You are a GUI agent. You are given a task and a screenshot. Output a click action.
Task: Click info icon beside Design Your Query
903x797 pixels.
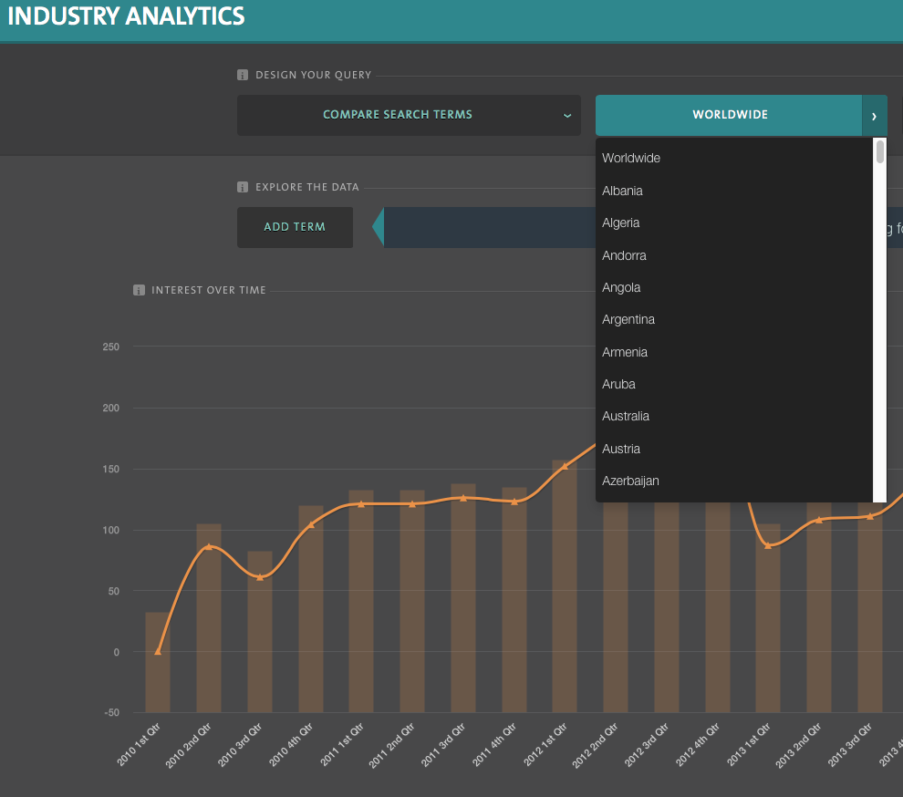(x=243, y=75)
